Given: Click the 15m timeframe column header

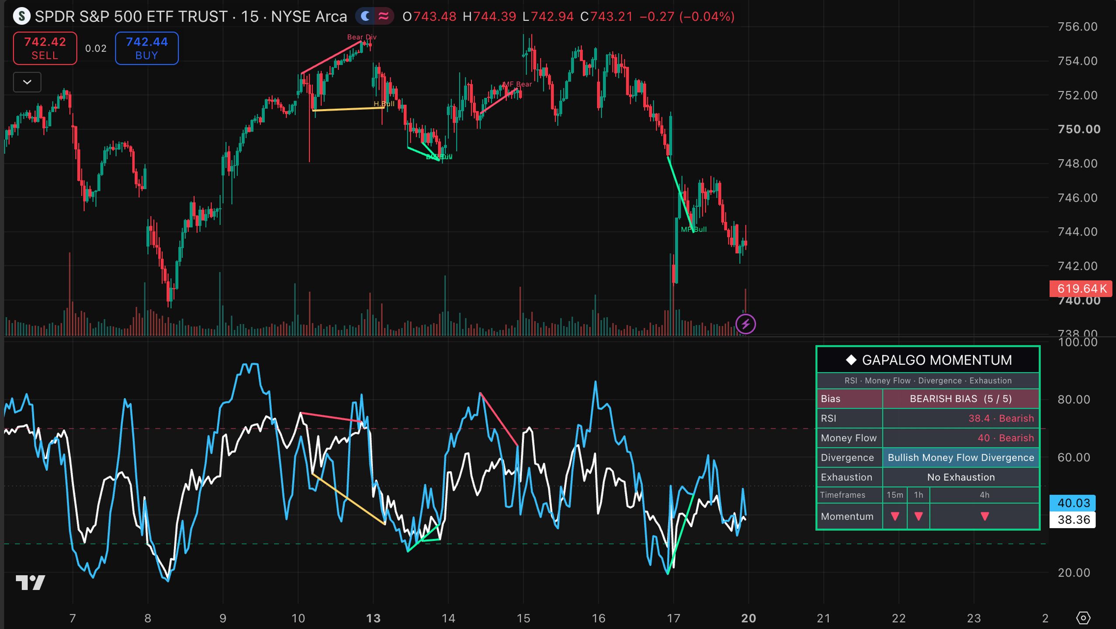Looking at the screenshot, I should coord(894,495).
